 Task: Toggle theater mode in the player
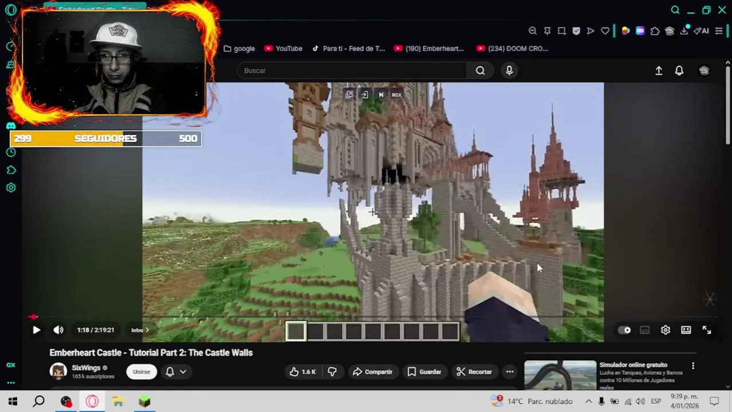pos(686,330)
